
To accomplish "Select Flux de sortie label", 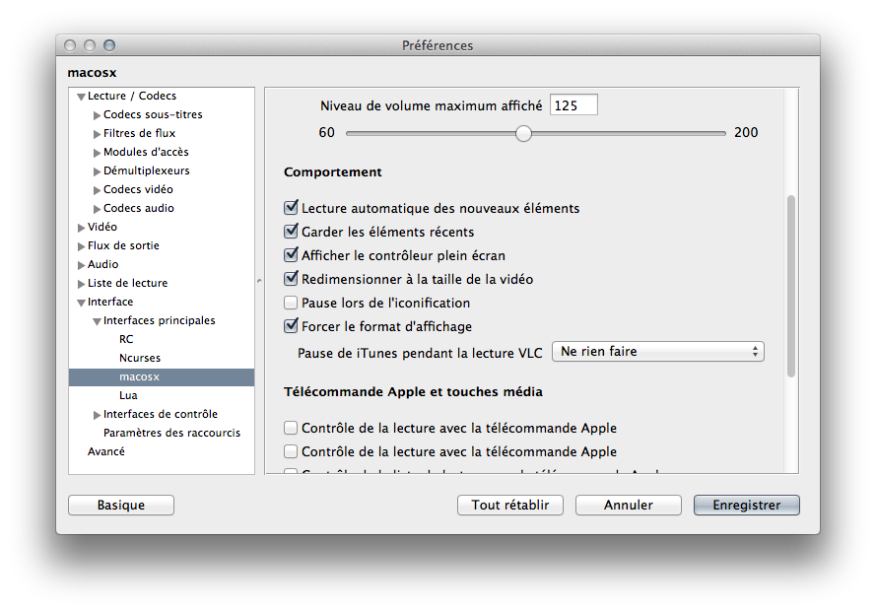I will [123, 245].
